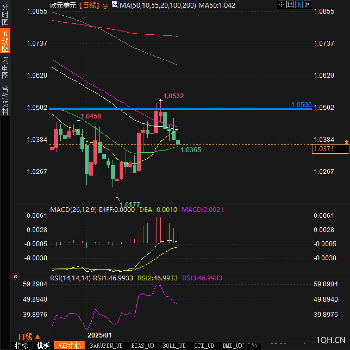350x350 pixels.
Task: Choose the BOLL_UD indicator button
Action: point(174,346)
